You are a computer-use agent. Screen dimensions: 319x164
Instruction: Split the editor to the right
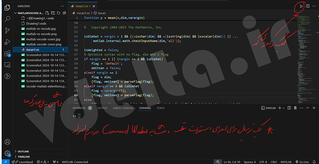(308, 6)
